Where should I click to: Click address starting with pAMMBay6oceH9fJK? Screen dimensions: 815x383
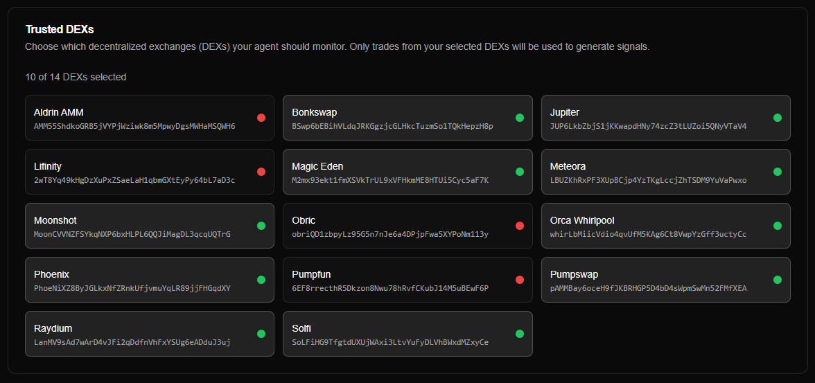pos(648,288)
